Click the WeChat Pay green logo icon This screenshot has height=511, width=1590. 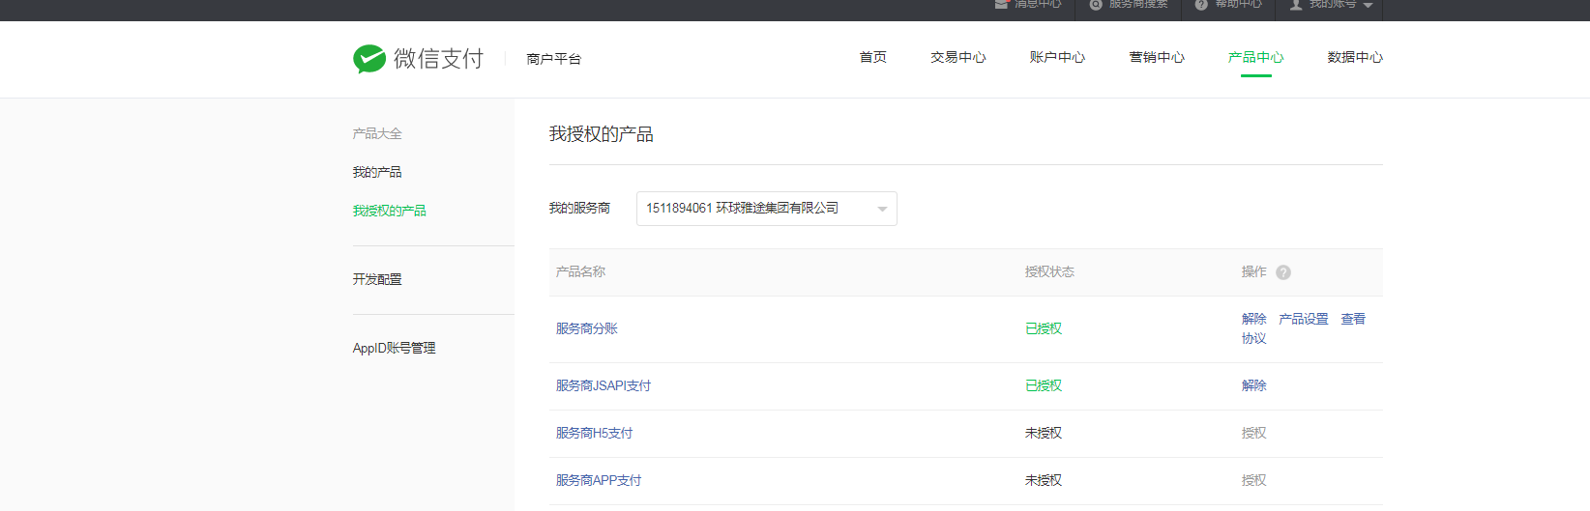tap(369, 59)
